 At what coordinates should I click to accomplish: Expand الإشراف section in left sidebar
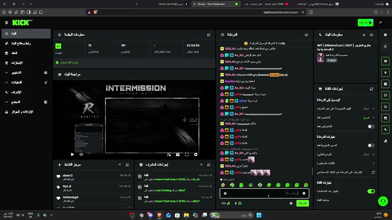point(26,92)
